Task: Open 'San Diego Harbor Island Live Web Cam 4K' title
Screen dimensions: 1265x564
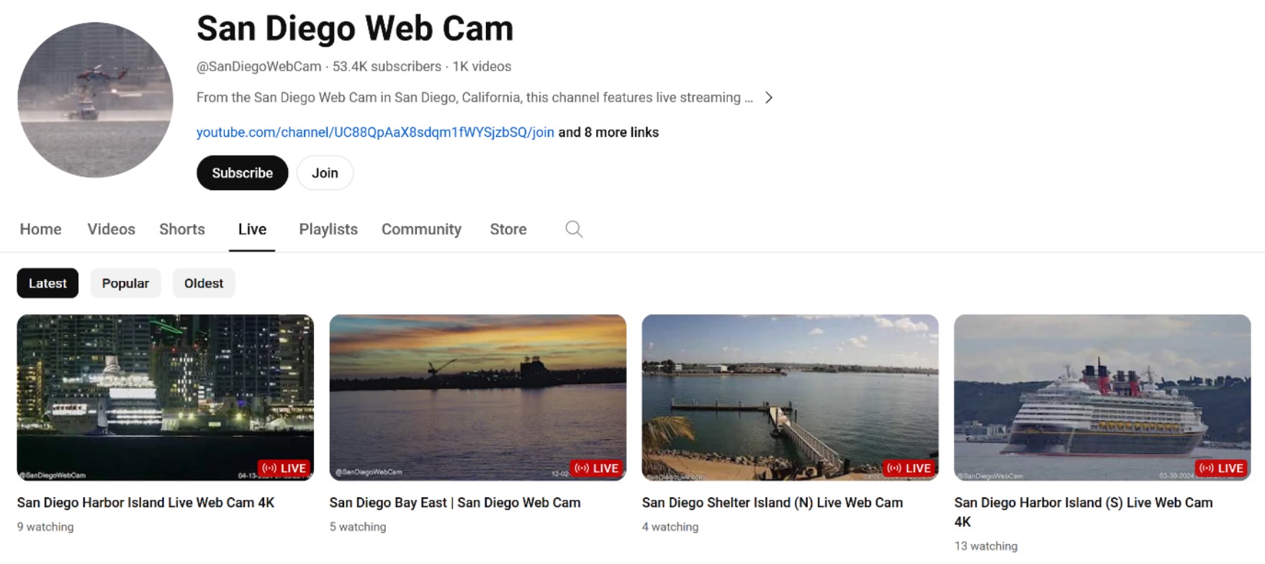Action: pos(146,503)
